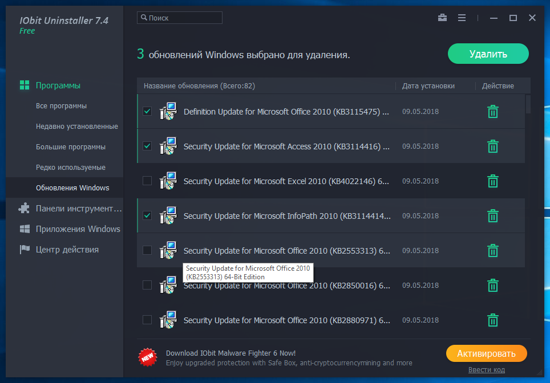Screen dimensions: 550x383
Task: Click the update list vertical scrollbar
Action: (528, 104)
